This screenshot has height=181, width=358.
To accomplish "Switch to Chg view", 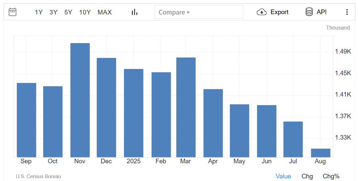I will (307, 176).
